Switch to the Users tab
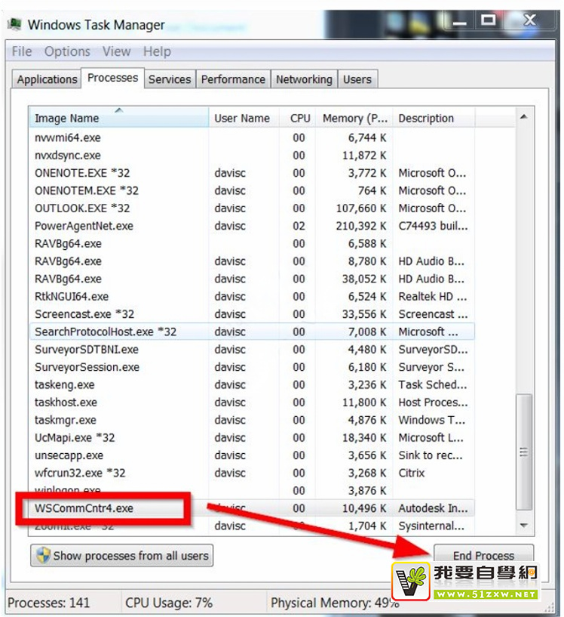Image resolution: width=564 pixels, height=617 pixels. [357, 79]
